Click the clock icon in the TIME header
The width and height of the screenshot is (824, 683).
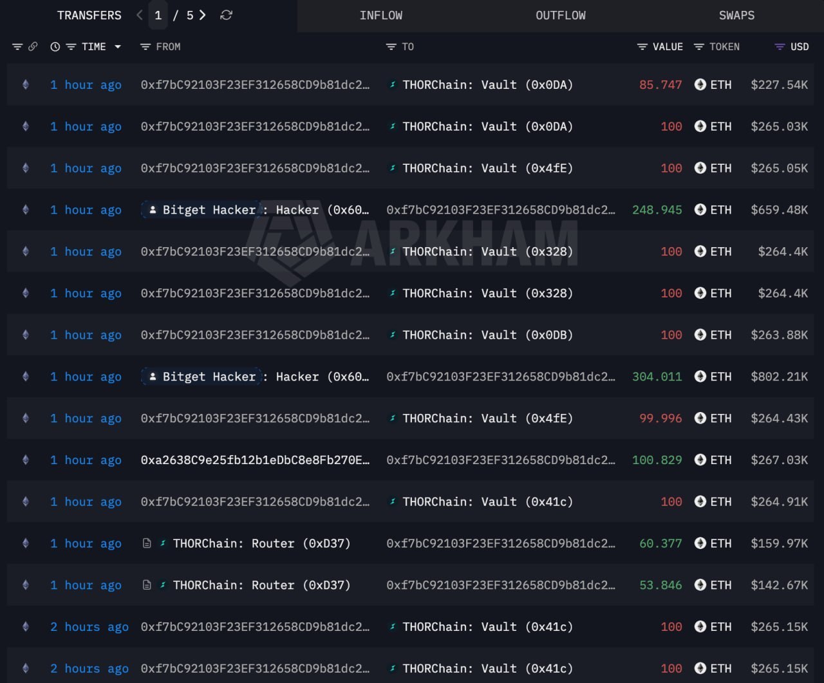pyautogui.click(x=55, y=47)
